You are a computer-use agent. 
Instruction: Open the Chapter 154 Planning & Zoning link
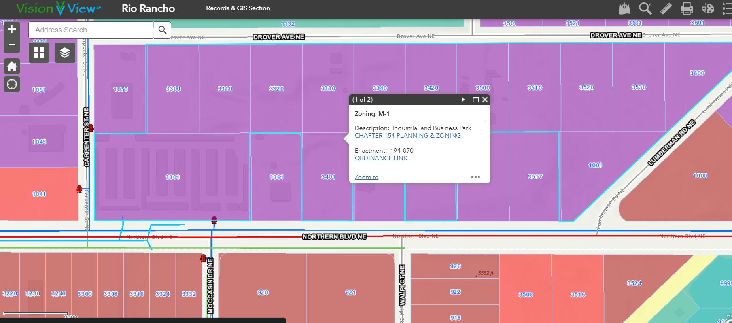click(x=408, y=136)
